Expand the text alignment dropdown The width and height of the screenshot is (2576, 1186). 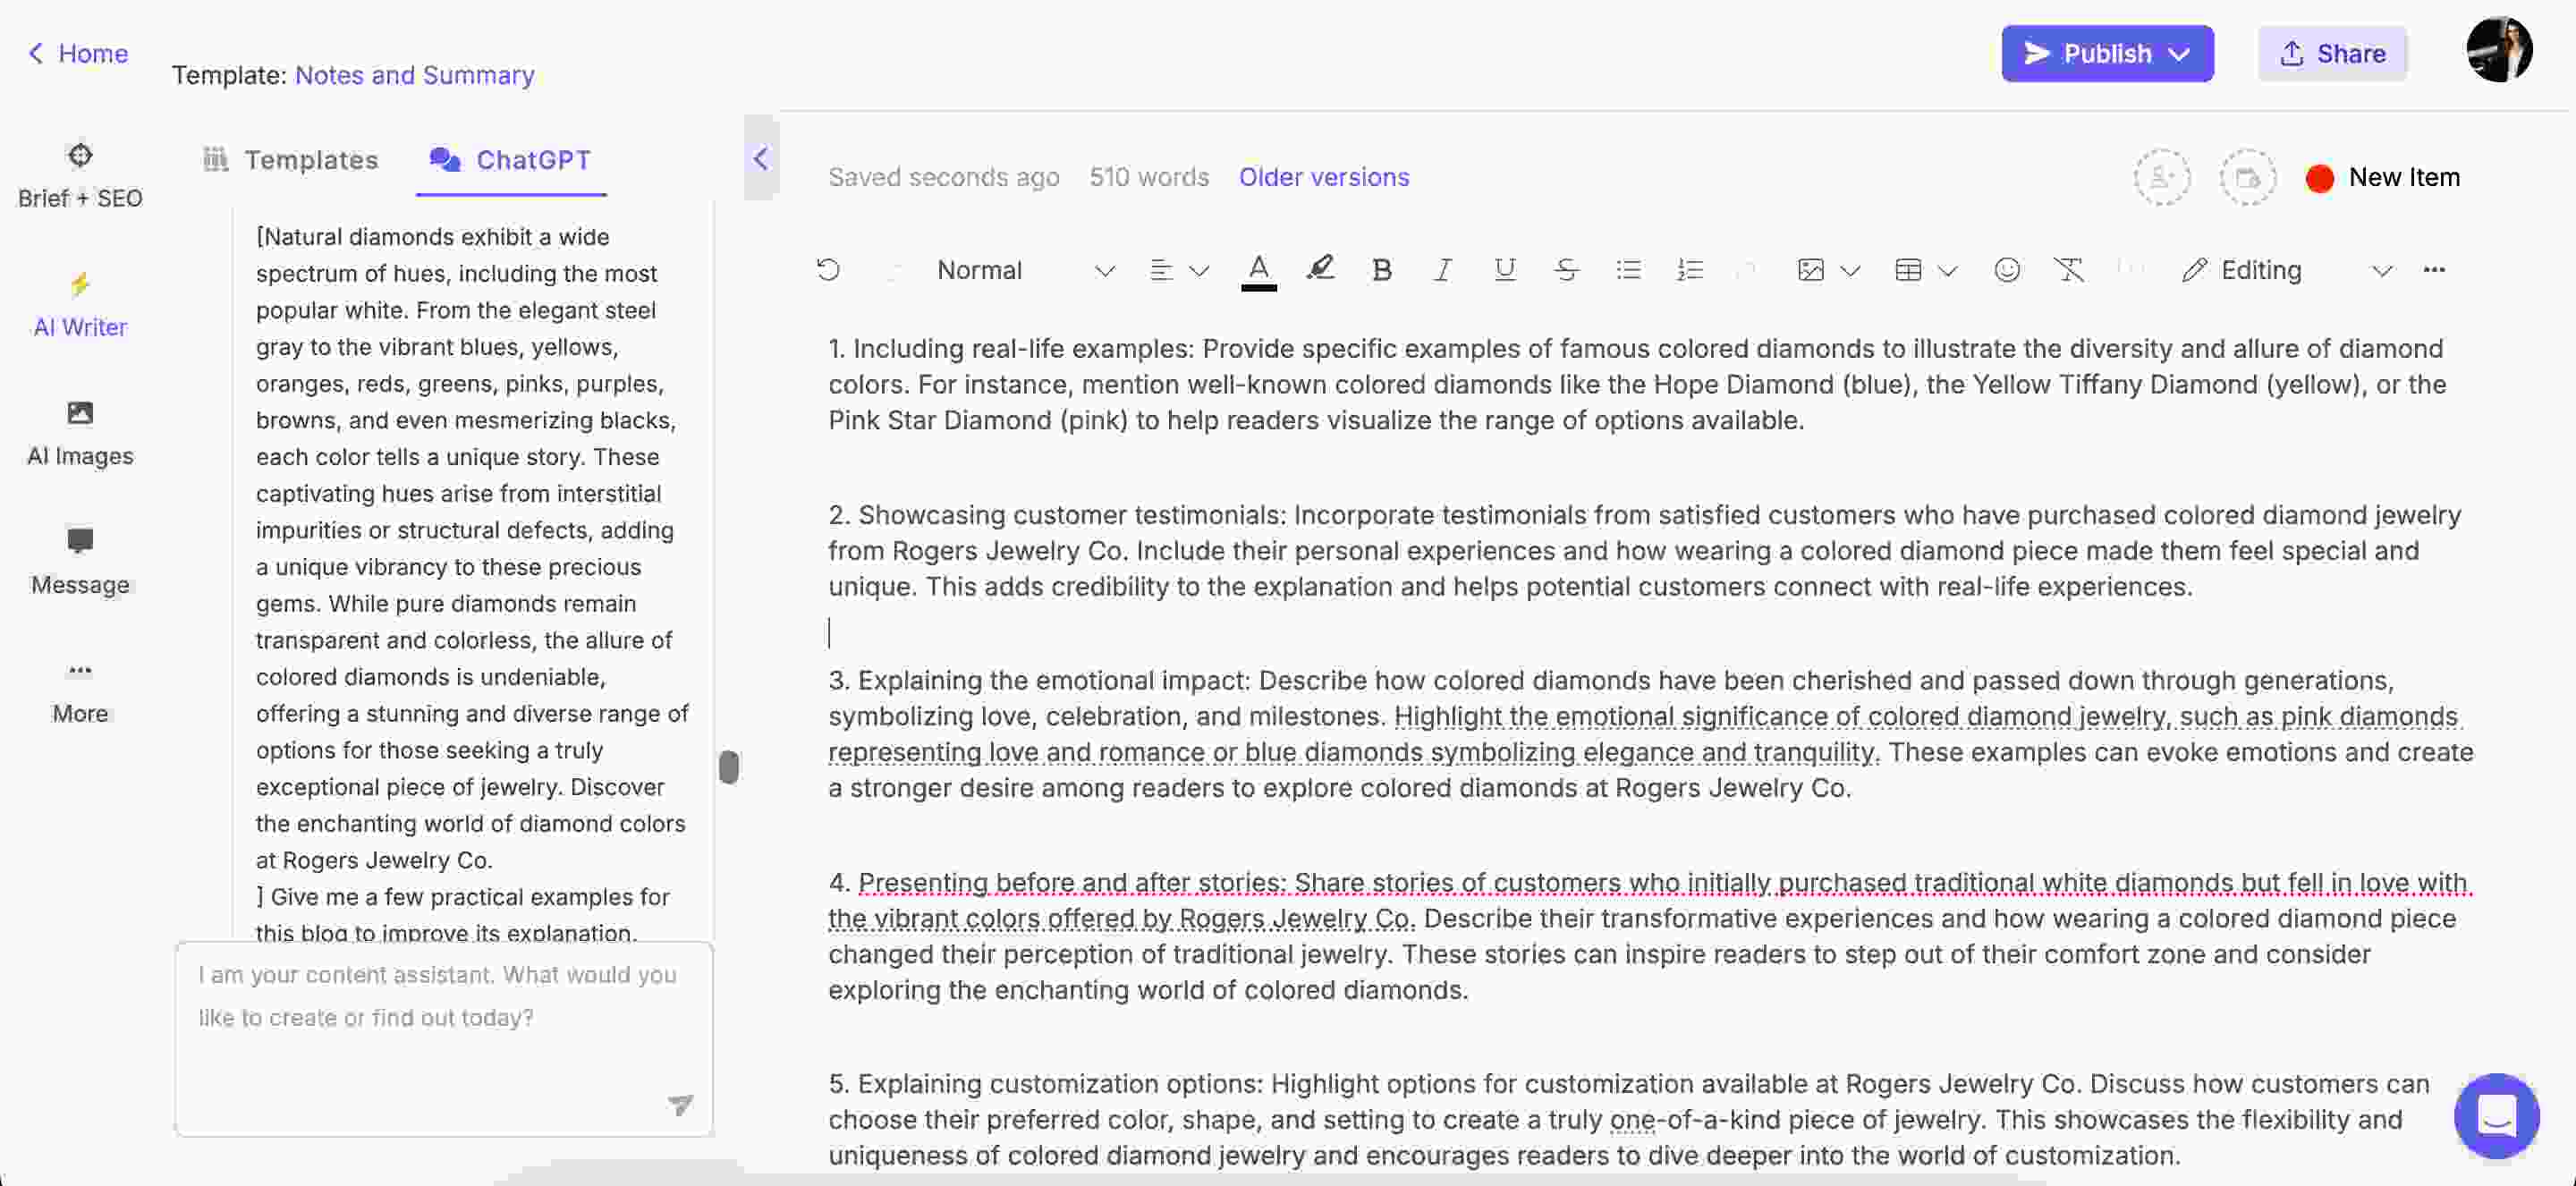coord(1199,267)
